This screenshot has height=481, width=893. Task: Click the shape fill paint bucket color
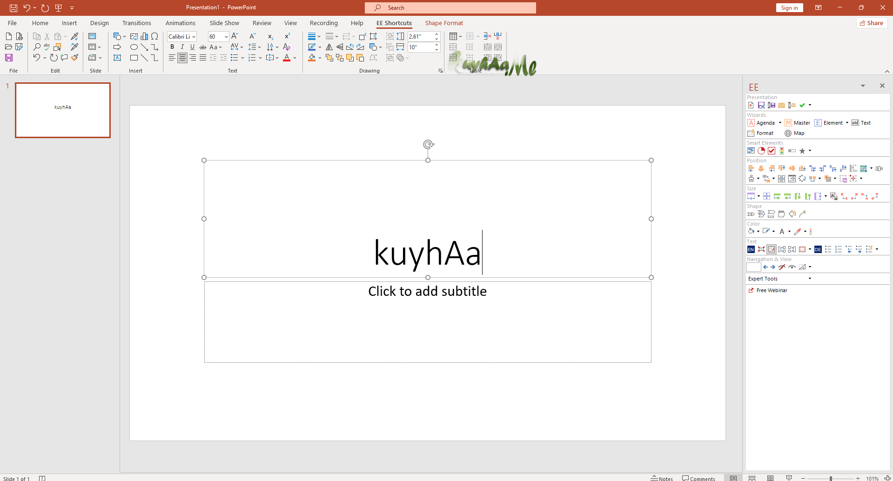click(312, 58)
